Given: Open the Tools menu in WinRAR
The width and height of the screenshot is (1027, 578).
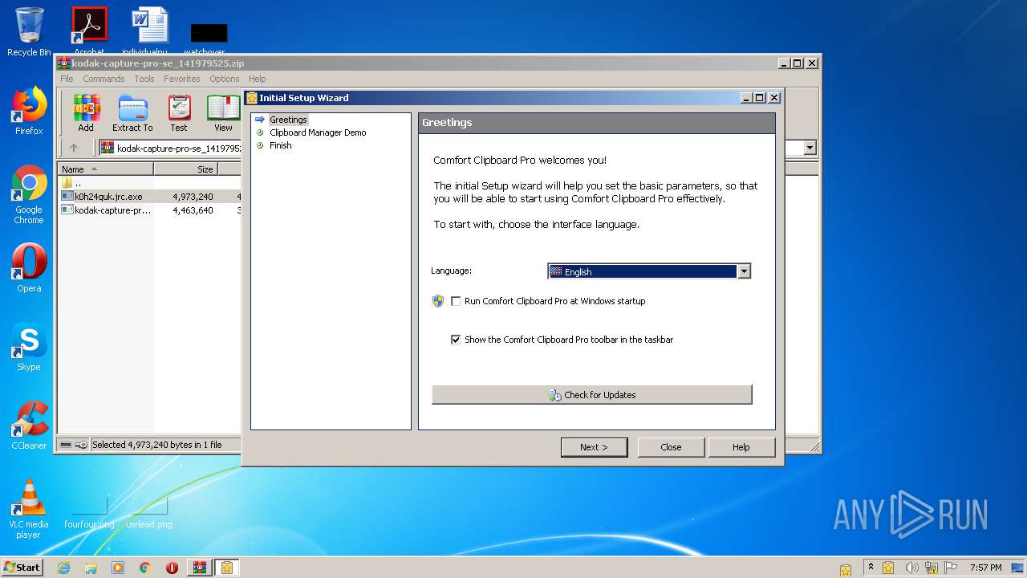Looking at the screenshot, I should [144, 79].
